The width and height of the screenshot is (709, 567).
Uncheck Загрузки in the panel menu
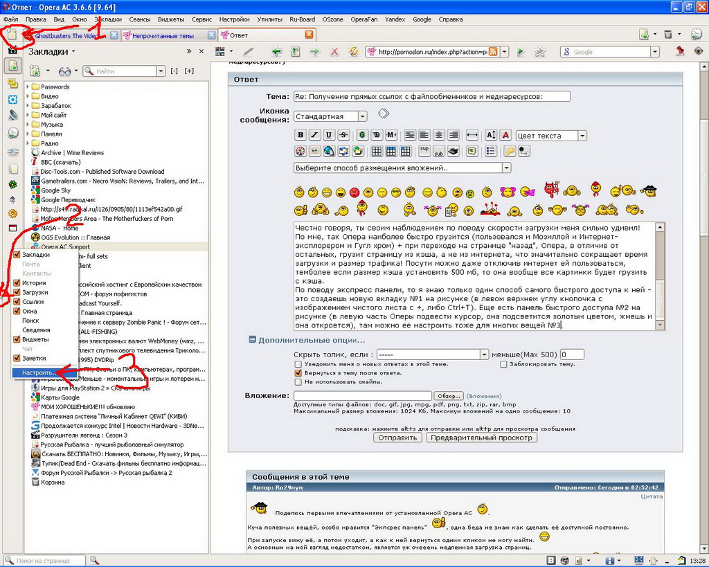17,292
